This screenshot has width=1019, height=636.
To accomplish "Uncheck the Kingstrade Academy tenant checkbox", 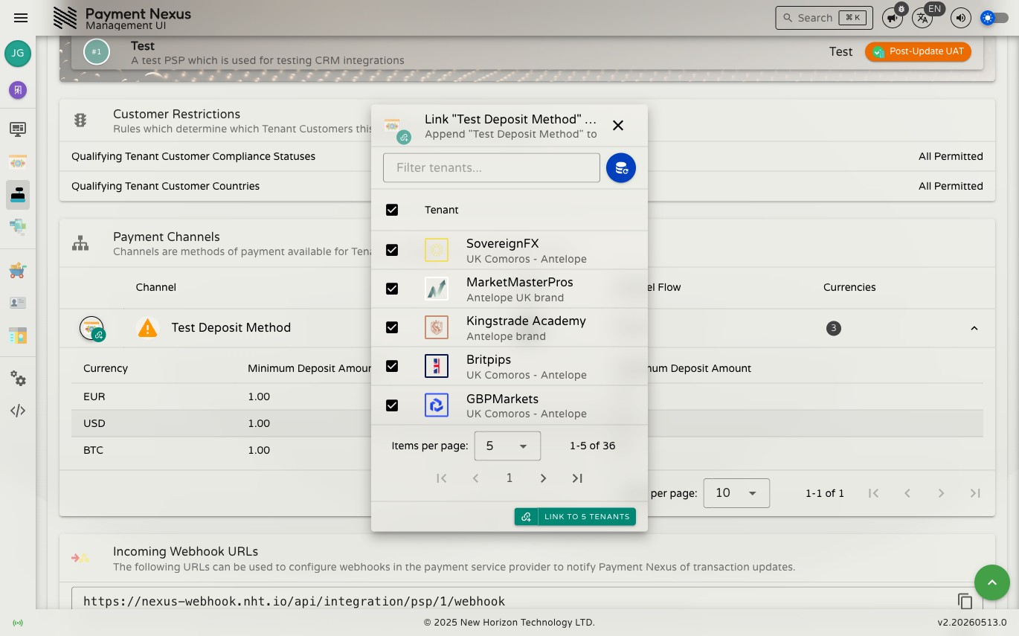I will [392, 327].
